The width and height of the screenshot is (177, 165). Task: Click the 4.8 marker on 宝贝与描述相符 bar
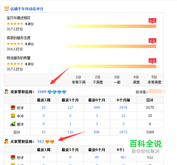click(x=152, y=21)
